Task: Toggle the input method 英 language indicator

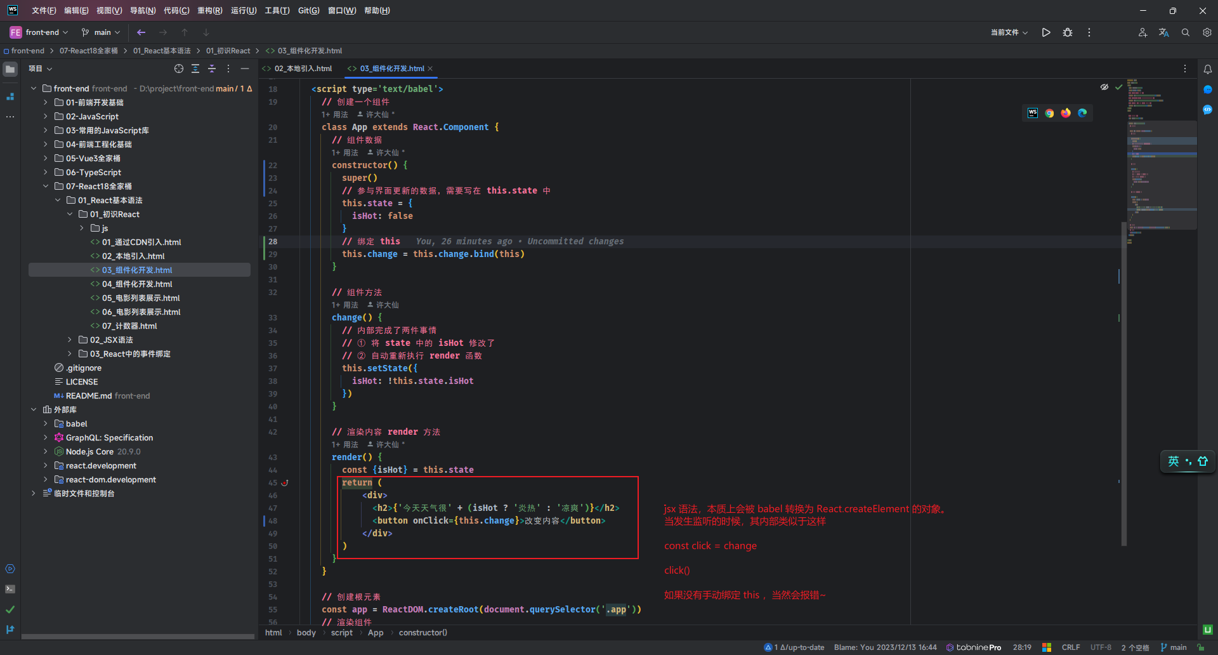Action: (x=1174, y=461)
